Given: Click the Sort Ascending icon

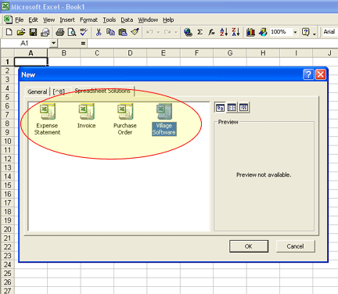Looking at the screenshot, I should point(224,32).
